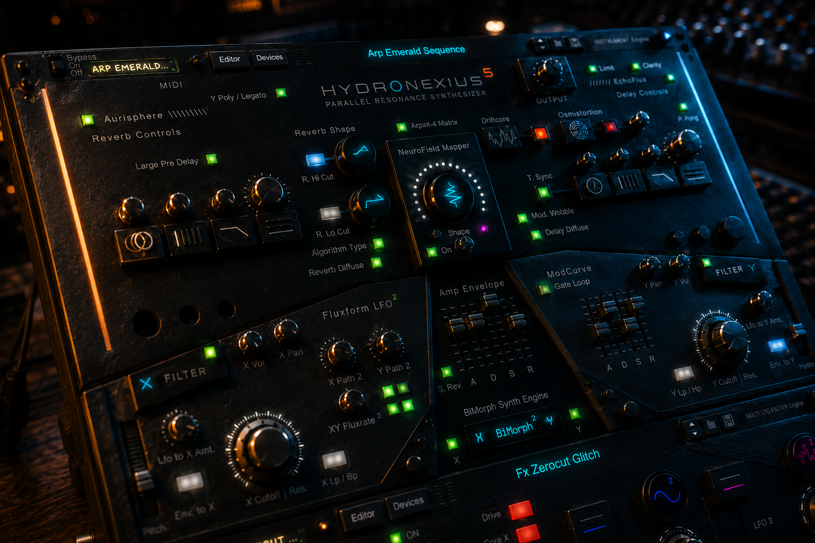The width and height of the screenshot is (815, 543).
Task: Click the Pitch slider handle
Action: [x=144, y=479]
